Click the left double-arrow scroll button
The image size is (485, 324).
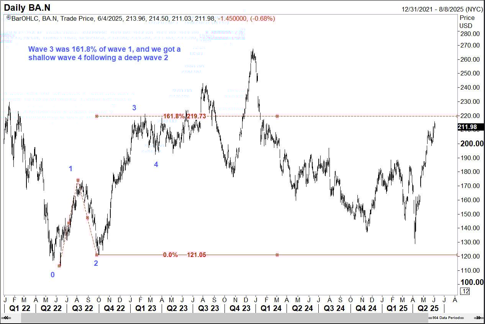pos(7,317)
